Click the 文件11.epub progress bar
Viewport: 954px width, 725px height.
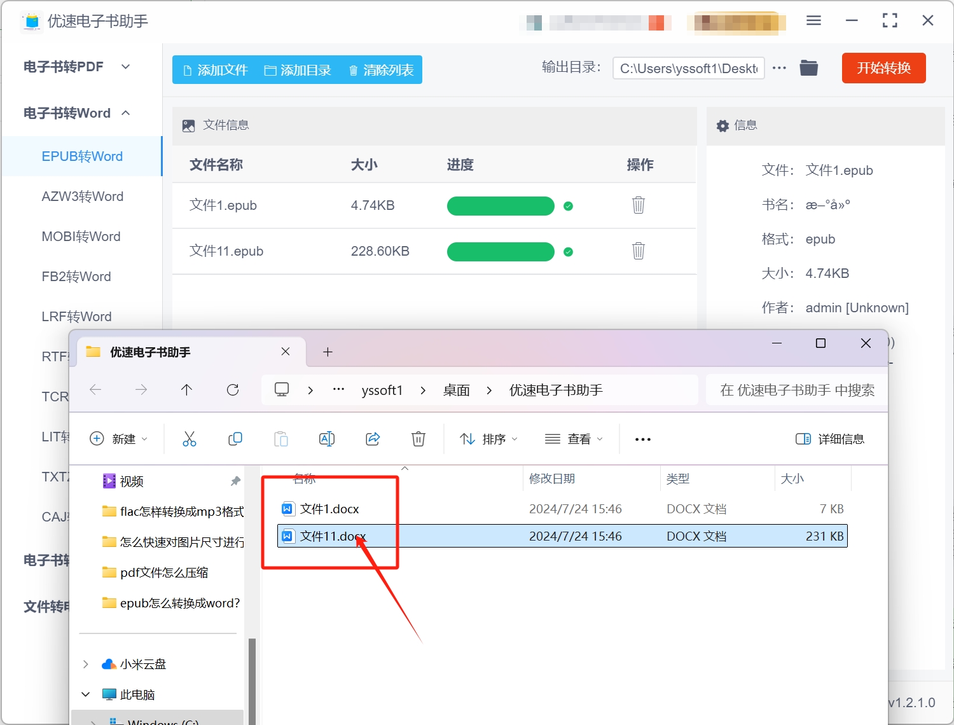click(x=501, y=252)
